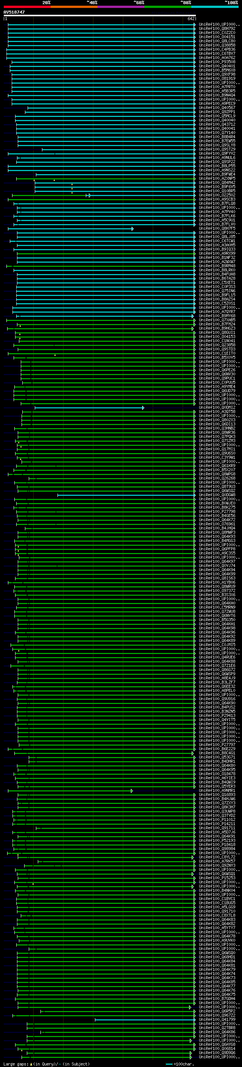Click hit label UniRef100_C4PB36
Image resolution: width=242 pixels, height=1067 pixels.
coord(217,49)
